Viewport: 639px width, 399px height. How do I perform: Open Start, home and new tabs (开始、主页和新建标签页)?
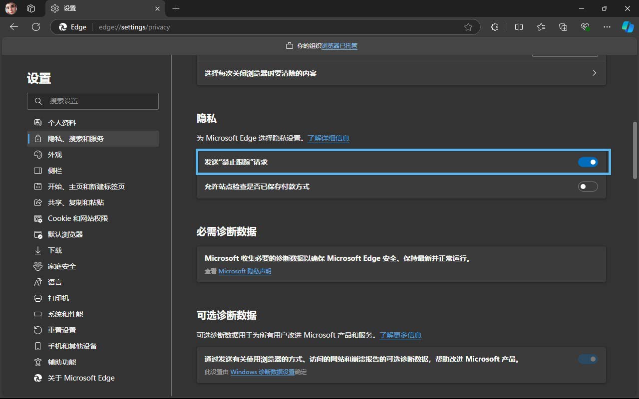point(93,187)
